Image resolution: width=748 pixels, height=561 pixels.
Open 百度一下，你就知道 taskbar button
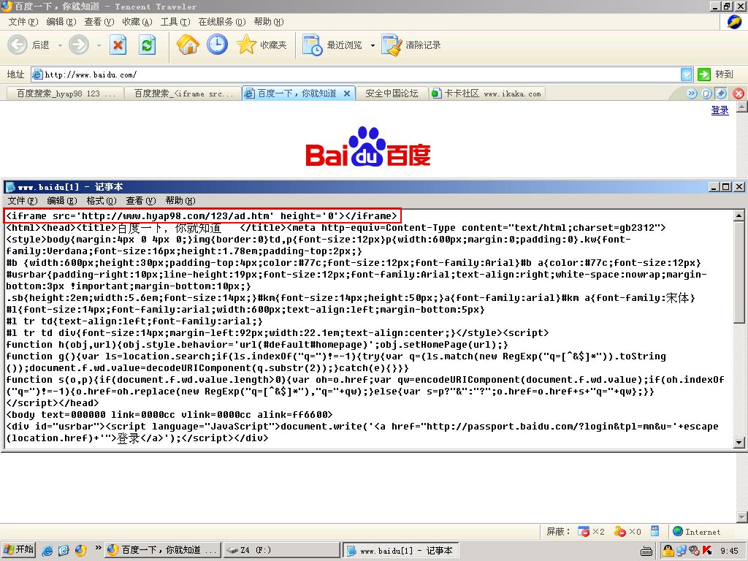[x=163, y=551]
